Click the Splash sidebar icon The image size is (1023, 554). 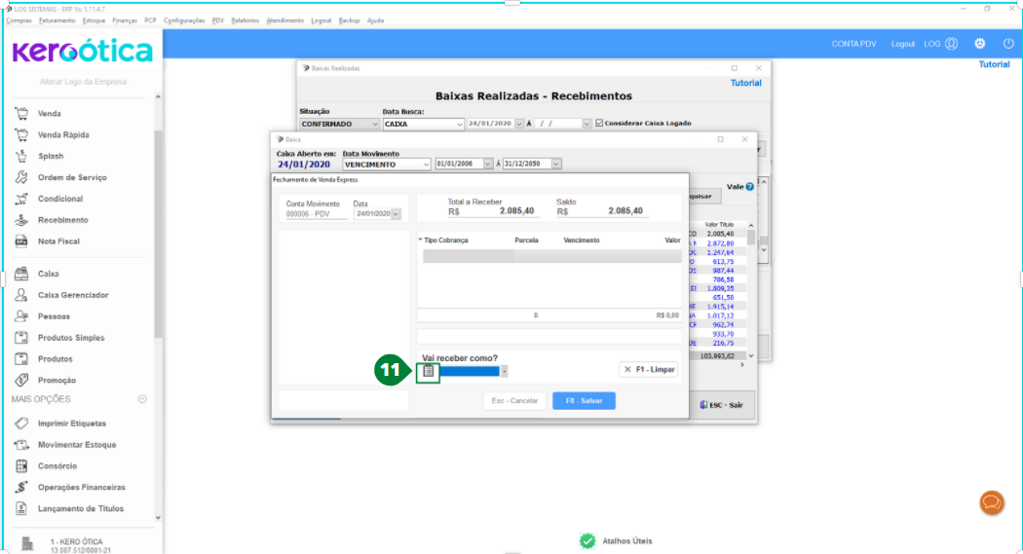click(21, 157)
